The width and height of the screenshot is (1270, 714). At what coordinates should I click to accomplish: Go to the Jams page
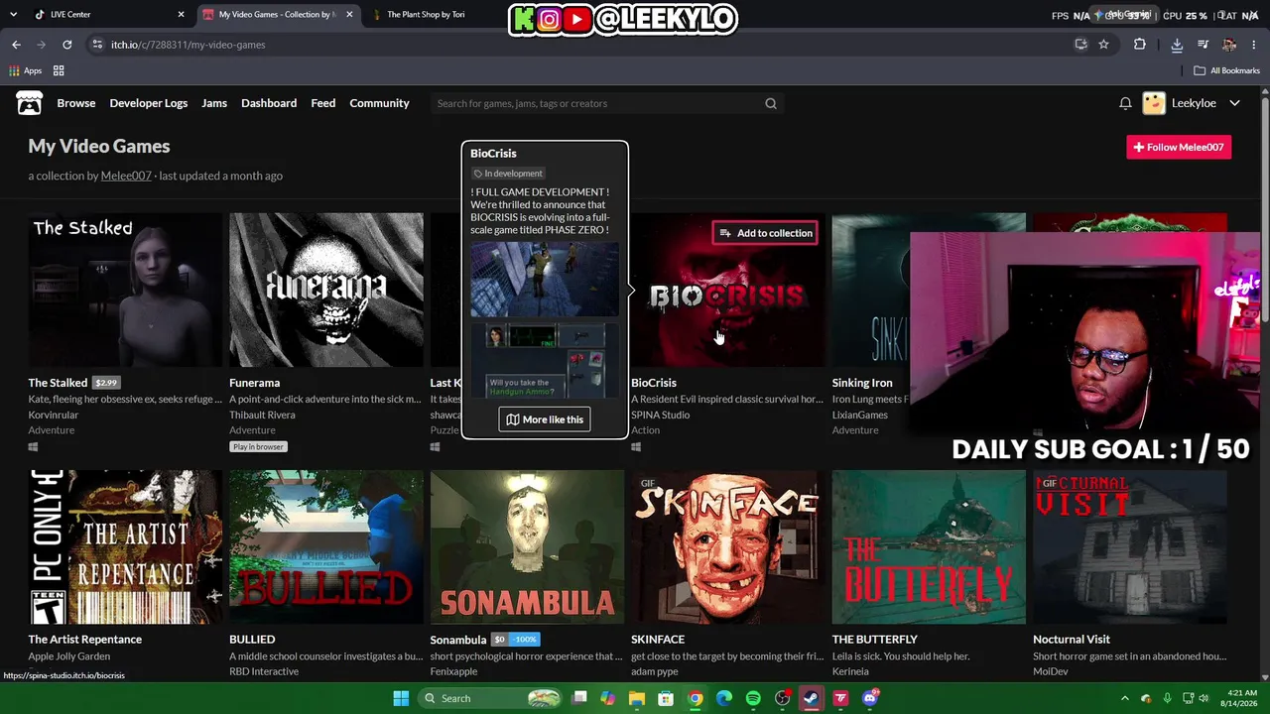tap(214, 103)
